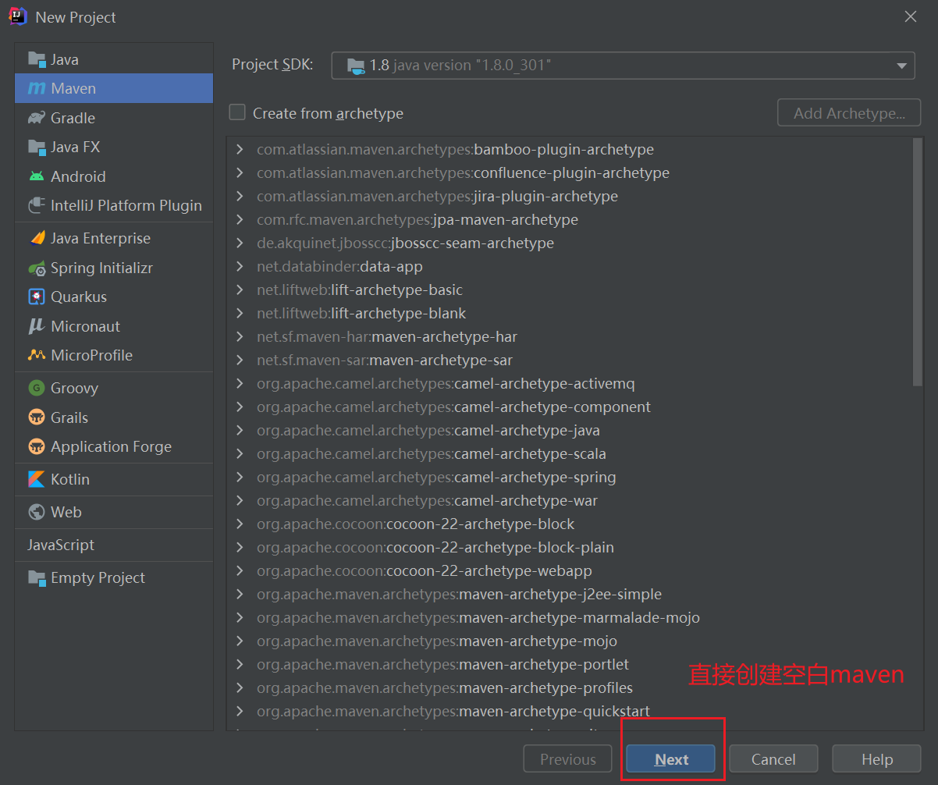
Task: Select Maven label in project types list
Action: pyautogui.click(x=73, y=88)
